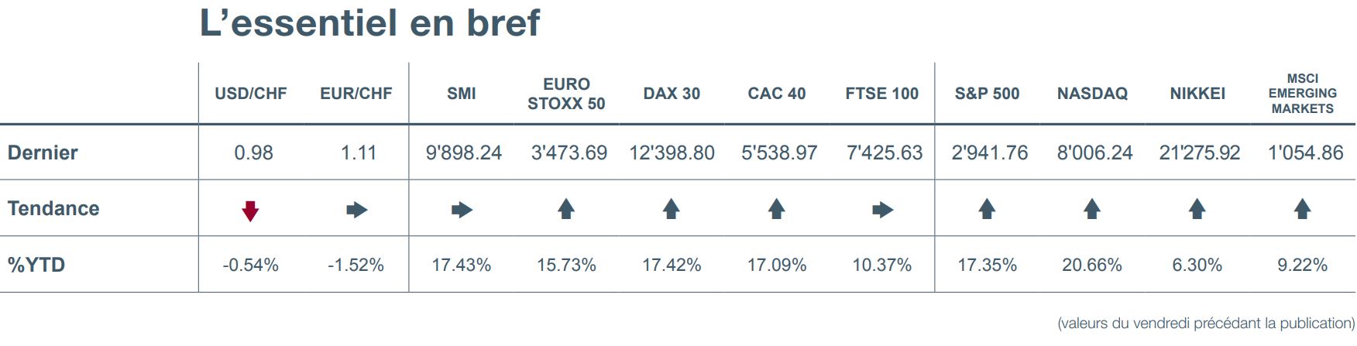Select the Tendance row label
The width and height of the screenshot is (1357, 346).
pos(53,208)
